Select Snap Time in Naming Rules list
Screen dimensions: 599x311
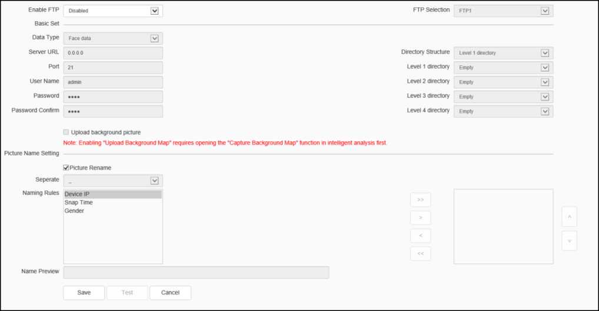(x=79, y=203)
